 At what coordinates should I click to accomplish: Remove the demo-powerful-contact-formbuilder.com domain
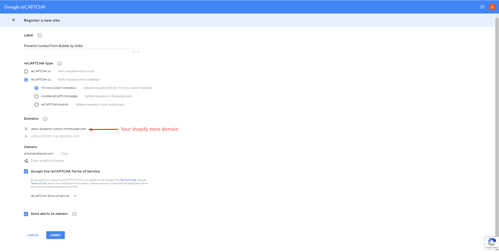point(26,129)
